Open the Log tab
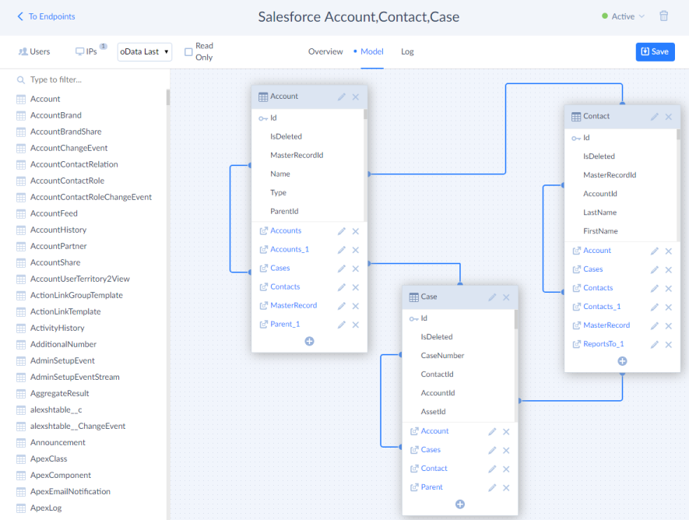689x520 pixels. click(407, 51)
